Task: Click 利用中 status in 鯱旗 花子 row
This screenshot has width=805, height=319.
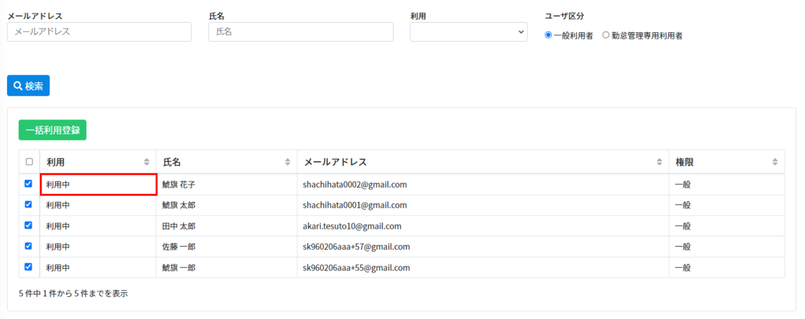Action: tap(57, 184)
